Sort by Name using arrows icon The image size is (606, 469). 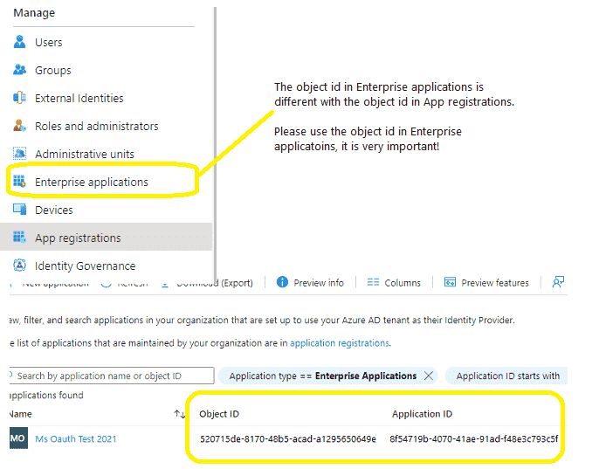tap(179, 414)
